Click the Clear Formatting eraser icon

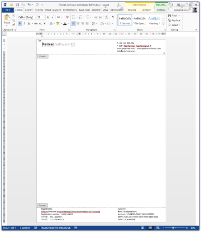(x=67, y=17)
